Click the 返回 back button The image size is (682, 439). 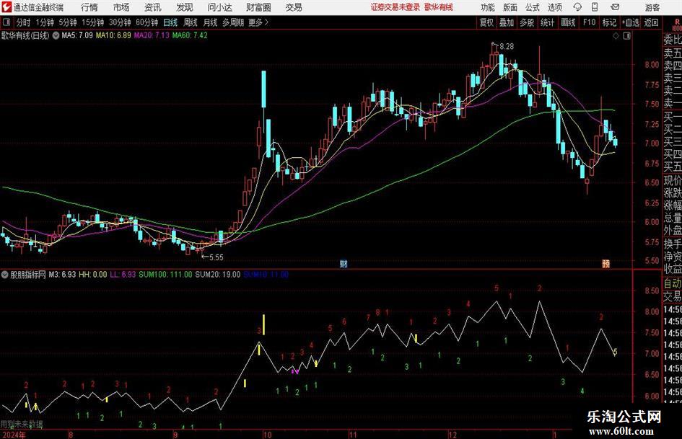pos(651,22)
